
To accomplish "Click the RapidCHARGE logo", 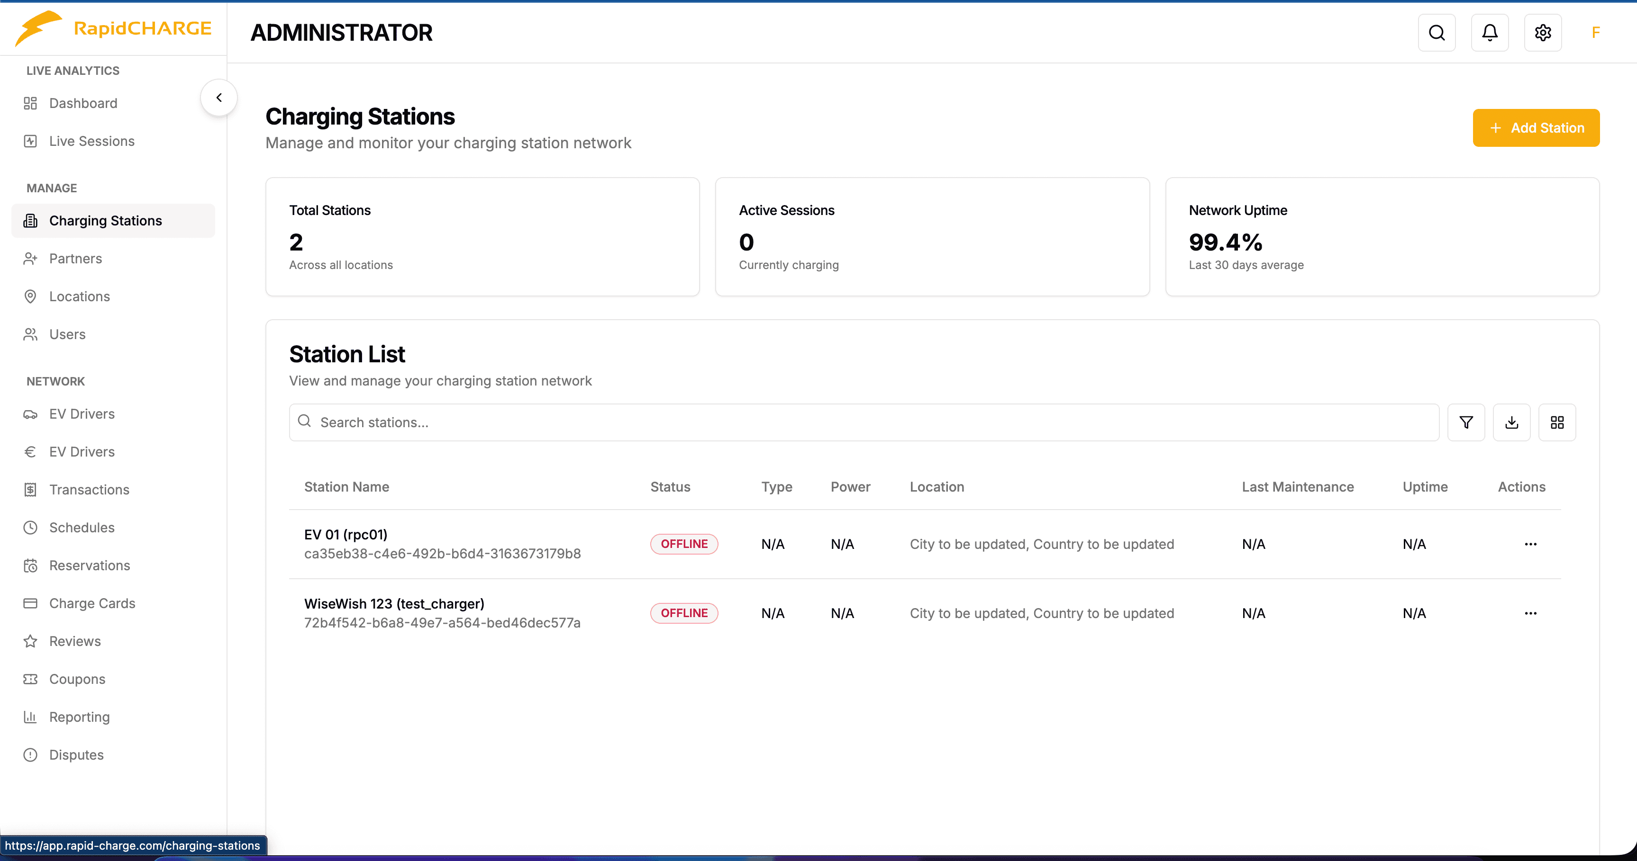I will (x=112, y=28).
